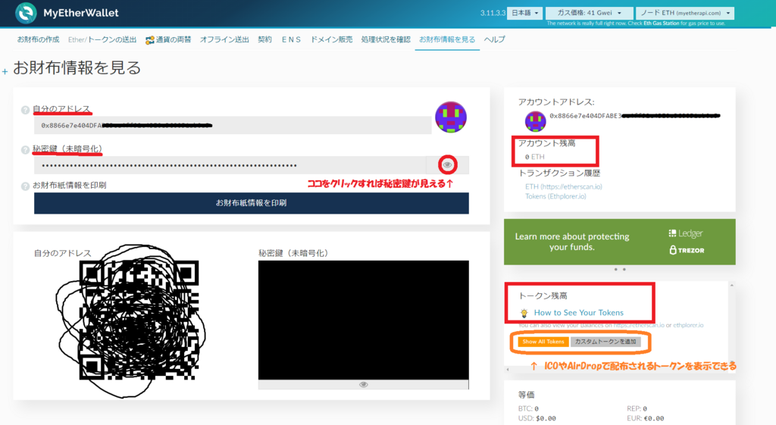
Task: Click the お財布紙情報を印刷 button
Action: click(x=252, y=203)
